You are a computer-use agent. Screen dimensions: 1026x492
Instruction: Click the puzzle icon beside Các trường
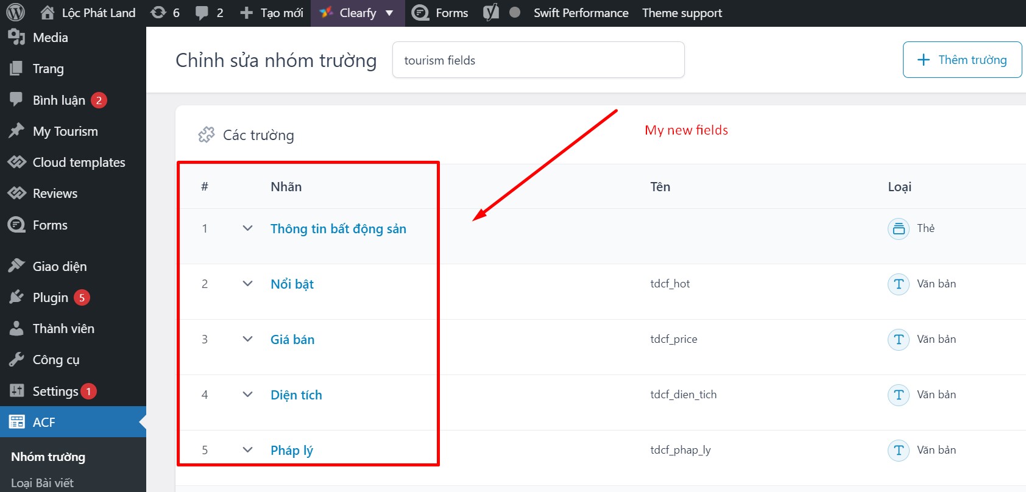click(207, 135)
